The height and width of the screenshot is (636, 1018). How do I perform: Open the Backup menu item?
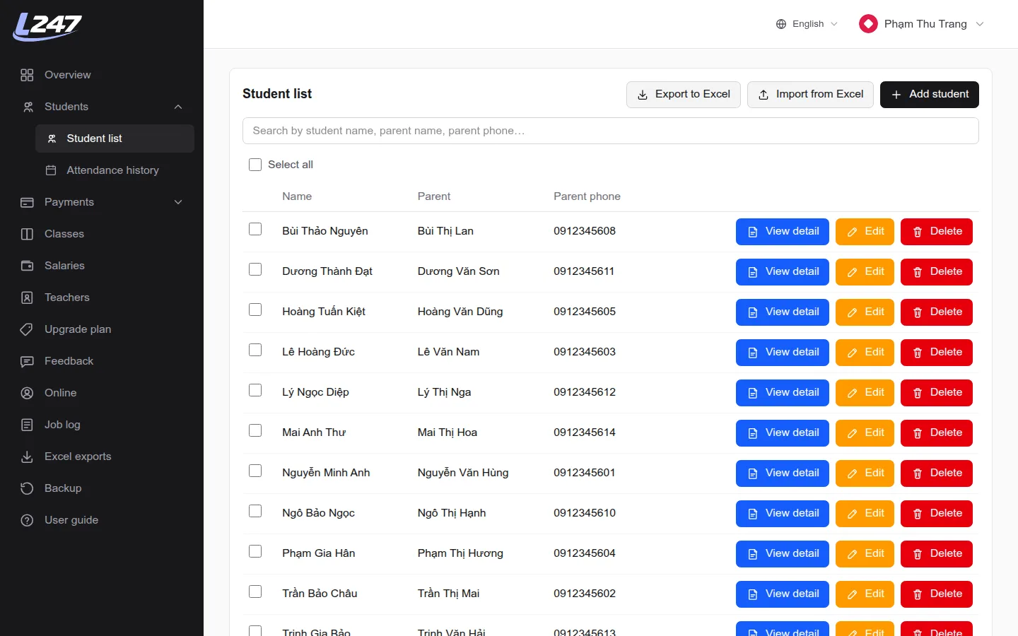(102, 488)
